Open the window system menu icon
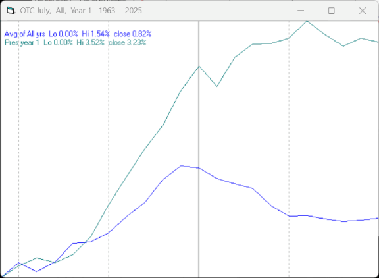Screen dimensions: 379x278 pyautogui.click(x=11, y=11)
